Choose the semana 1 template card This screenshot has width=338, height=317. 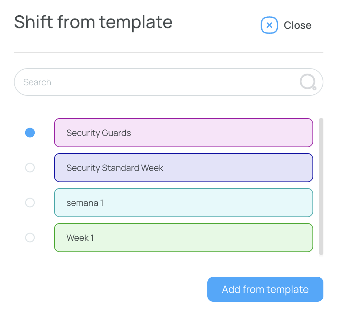point(184,203)
